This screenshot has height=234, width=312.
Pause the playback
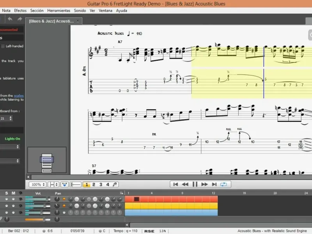point(195,184)
